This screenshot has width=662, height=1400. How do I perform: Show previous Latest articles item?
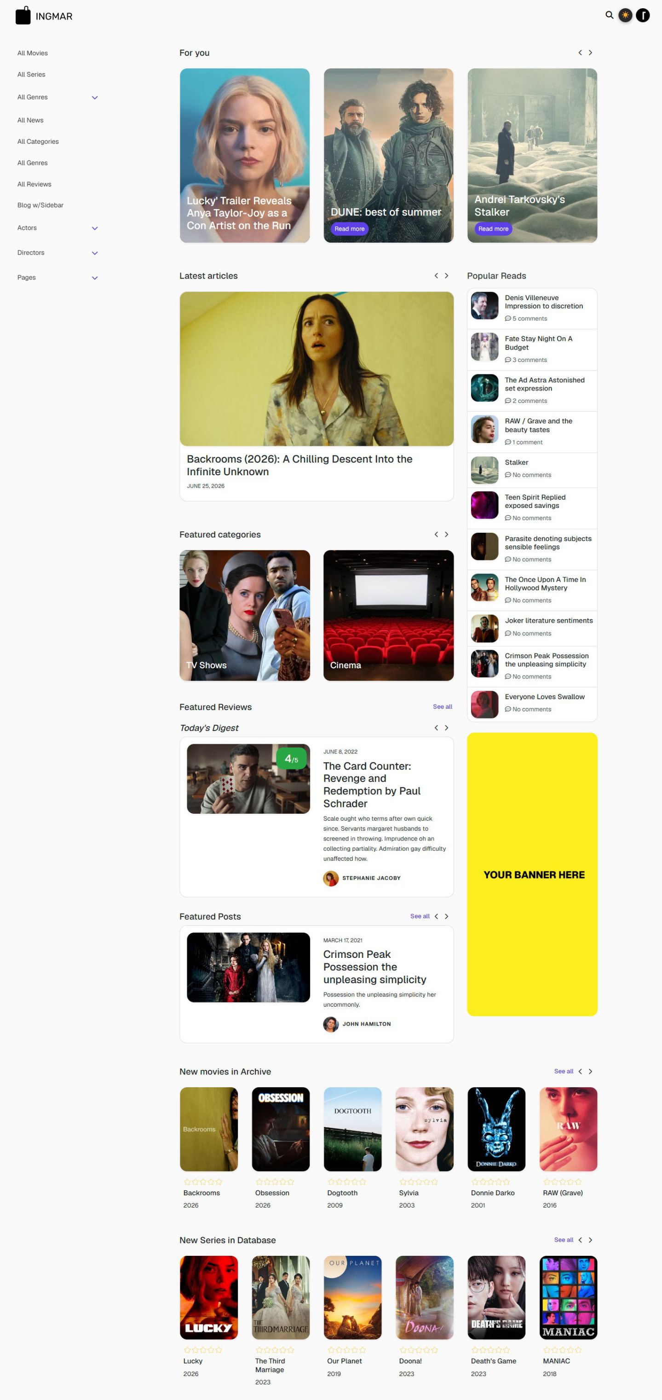click(x=436, y=275)
